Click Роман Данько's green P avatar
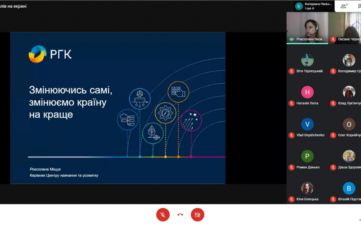 pyautogui.click(x=307, y=156)
